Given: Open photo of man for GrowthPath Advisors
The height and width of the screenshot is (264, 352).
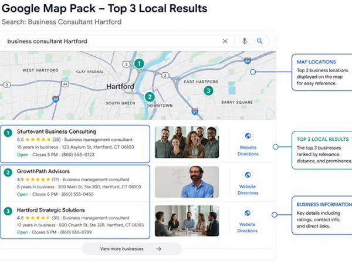Looking at the screenshot, I should click(187, 182).
